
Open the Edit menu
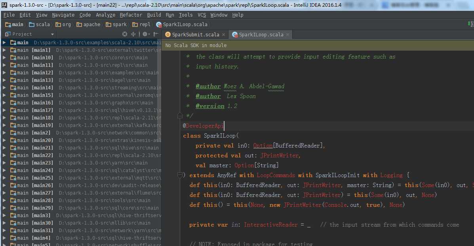click(25, 15)
